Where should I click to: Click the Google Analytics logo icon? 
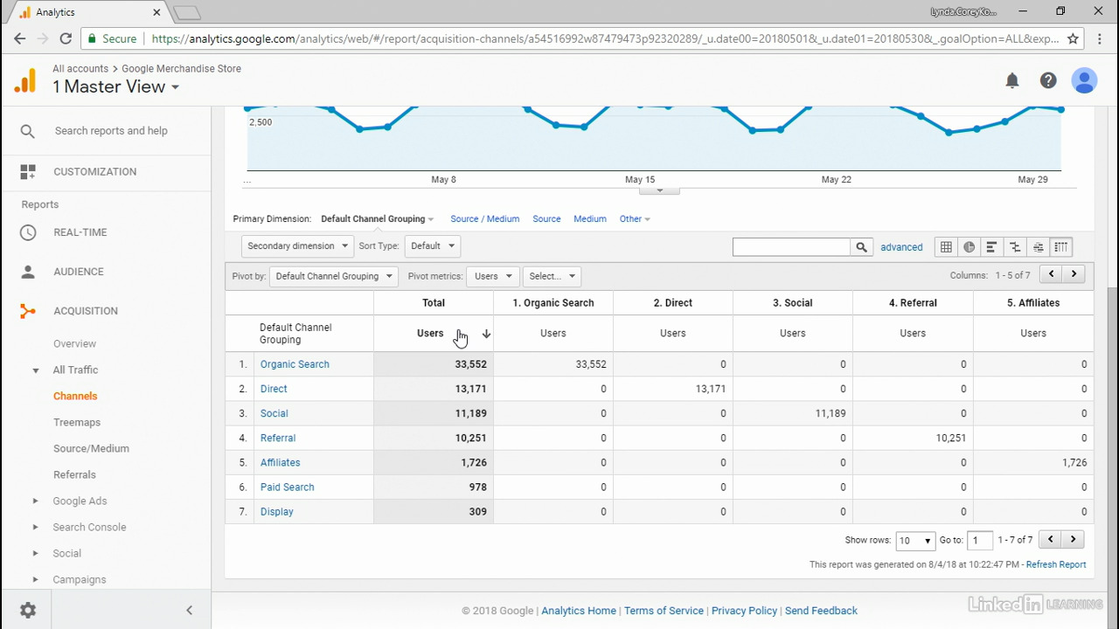[25, 80]
